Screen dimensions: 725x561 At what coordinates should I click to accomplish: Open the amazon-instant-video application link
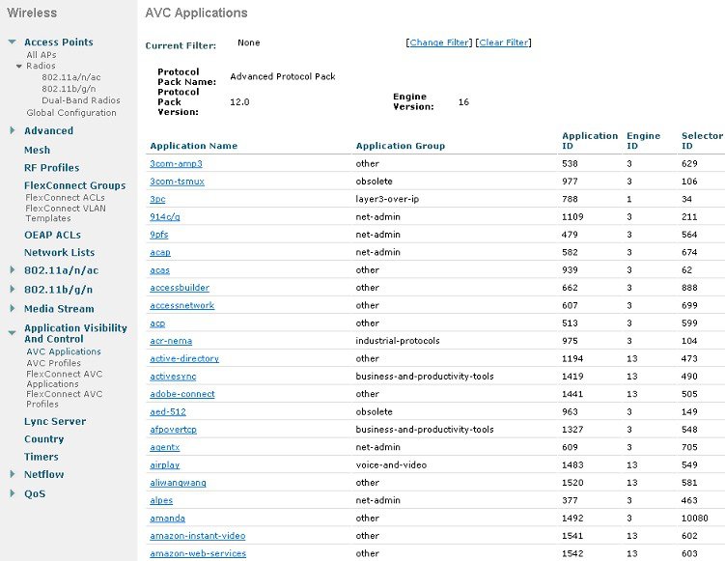pyautogui.click(x=198, y=536)
